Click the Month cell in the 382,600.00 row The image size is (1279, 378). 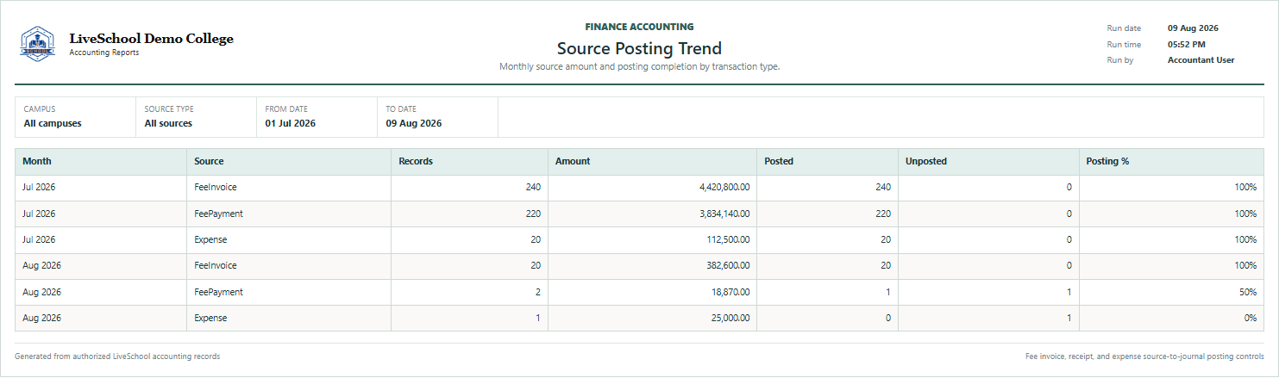pyautogui.click(x=101, y=266)
